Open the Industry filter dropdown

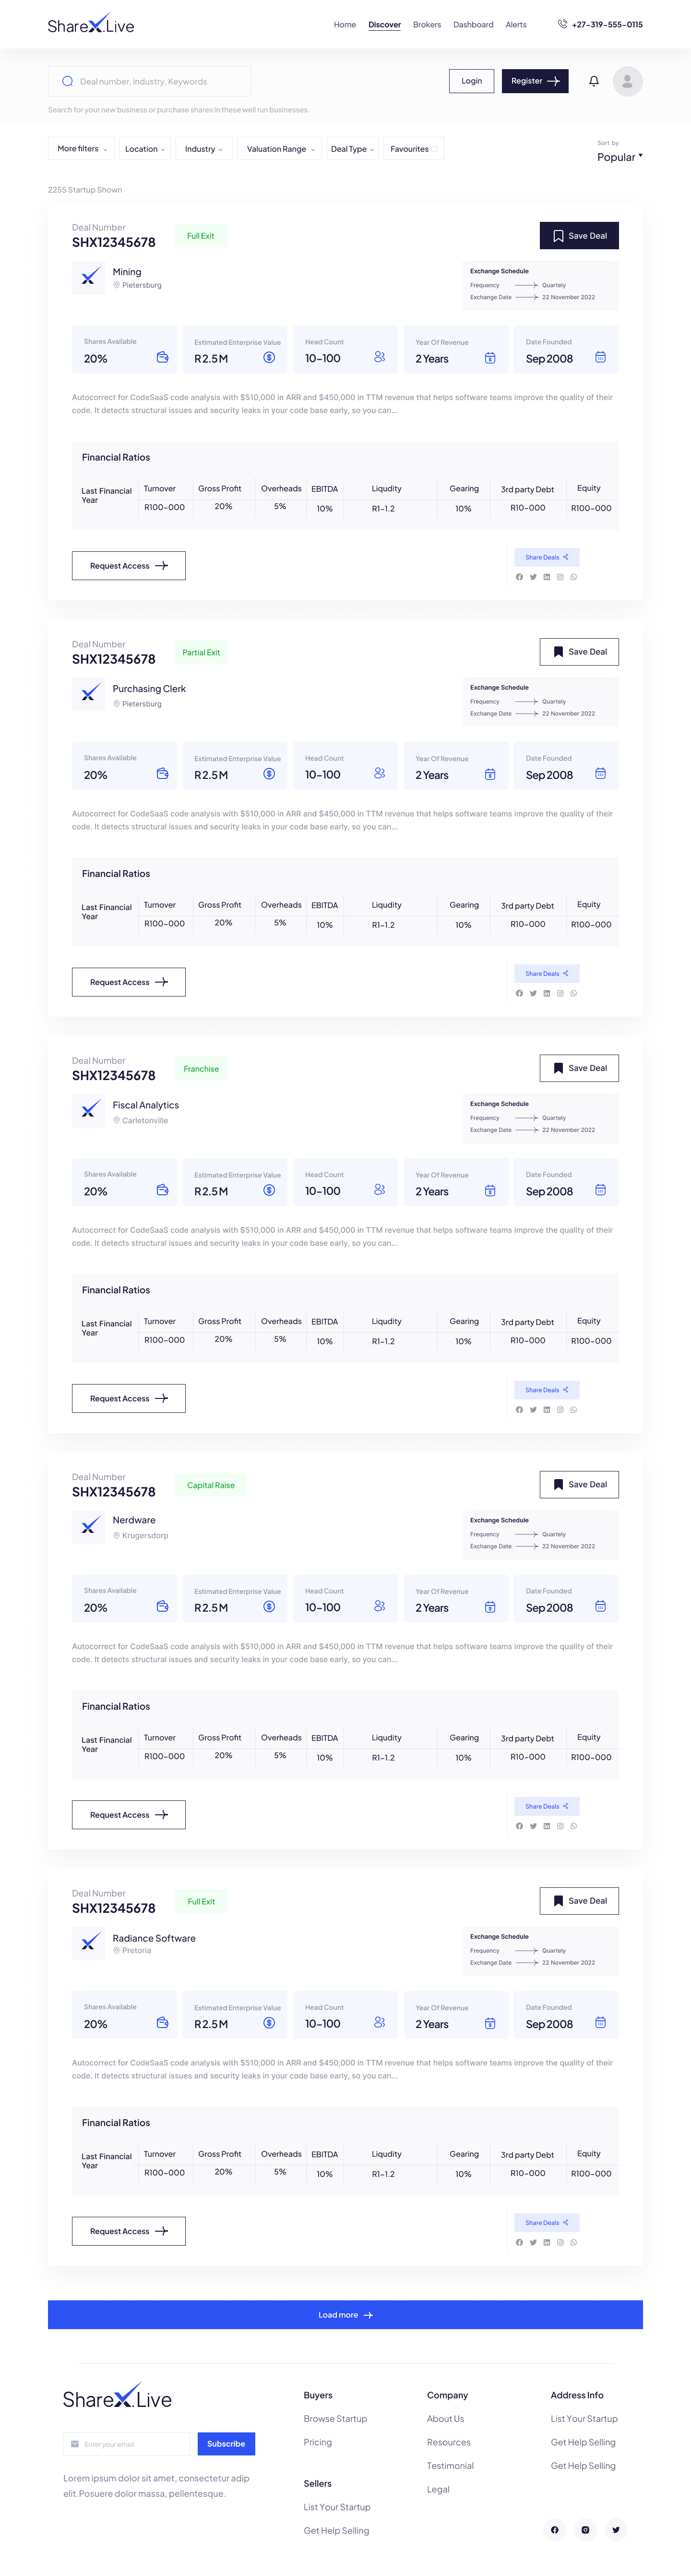click(x=204, y=149)
